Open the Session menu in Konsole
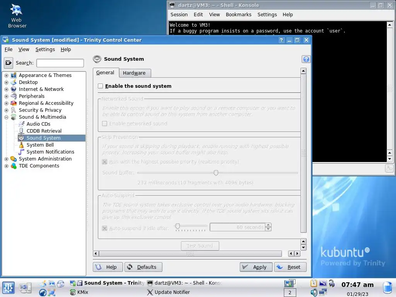This screenshot has width=396, height=297. 179,14
